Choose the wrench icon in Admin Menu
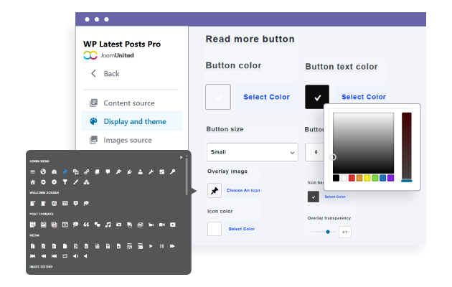The image size is (452, 287). (x=151, y=171)
